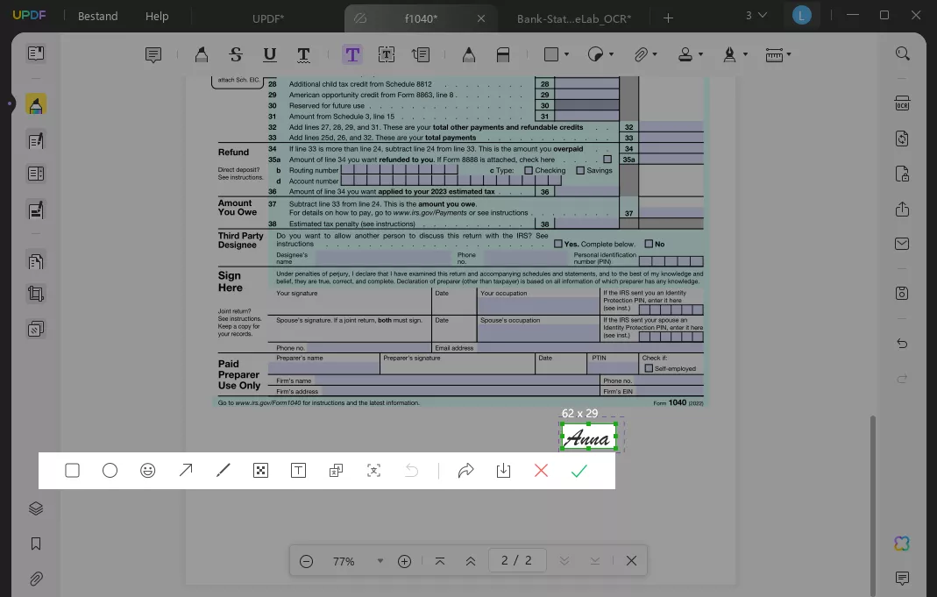Open Reader mode in left sidebar
The height and width of the screenshot is (597, 937).
[36, 53]
